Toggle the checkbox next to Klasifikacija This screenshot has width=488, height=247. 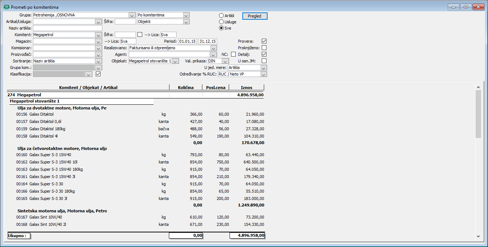coord(98,74)
